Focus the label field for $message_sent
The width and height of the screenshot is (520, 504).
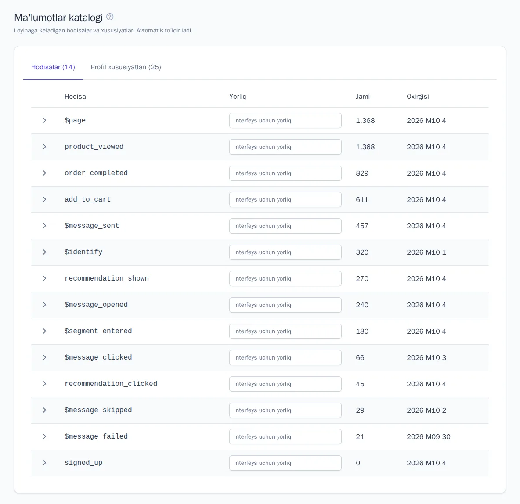coord(285,226)
